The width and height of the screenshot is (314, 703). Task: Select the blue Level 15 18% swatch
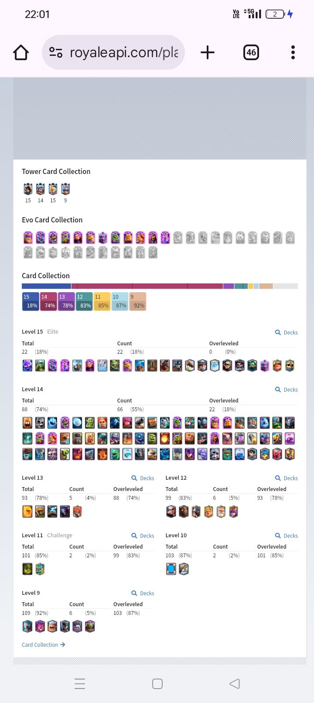pos(31,301)
